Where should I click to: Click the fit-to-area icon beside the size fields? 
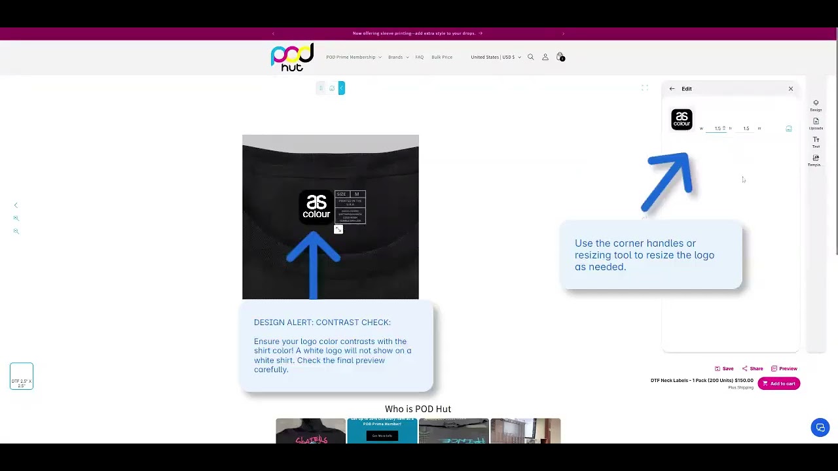pyautogui.click(x=789, y=129)
